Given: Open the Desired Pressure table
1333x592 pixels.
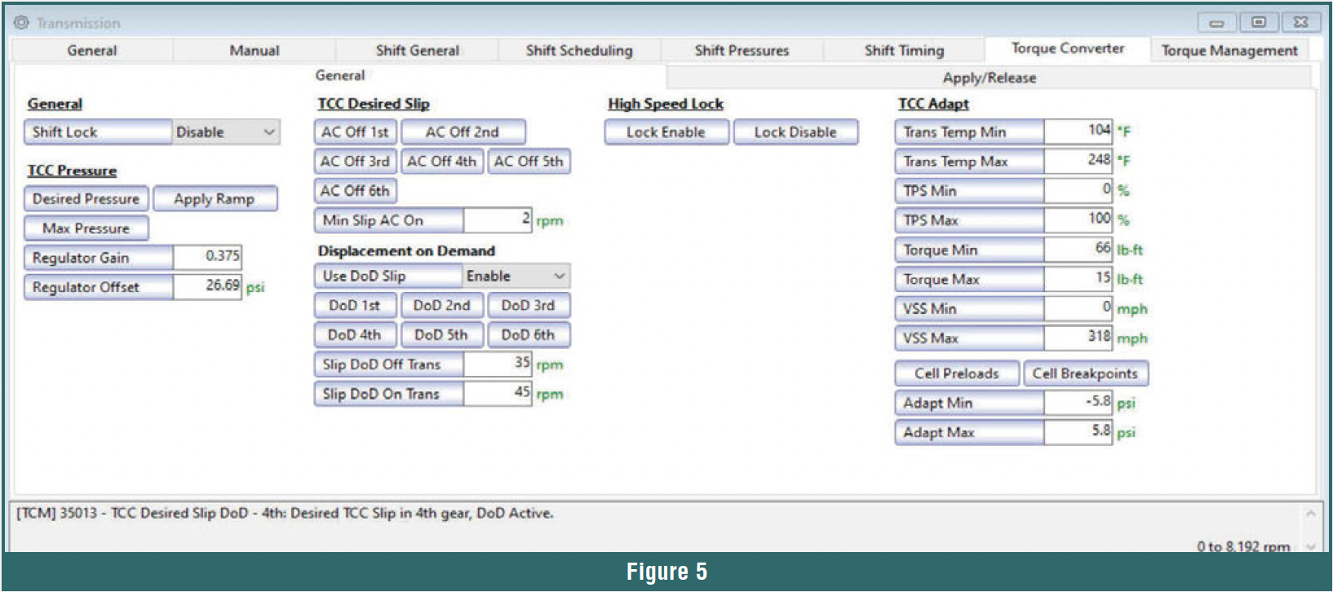Looking at the screenshot, I should 86,199.
